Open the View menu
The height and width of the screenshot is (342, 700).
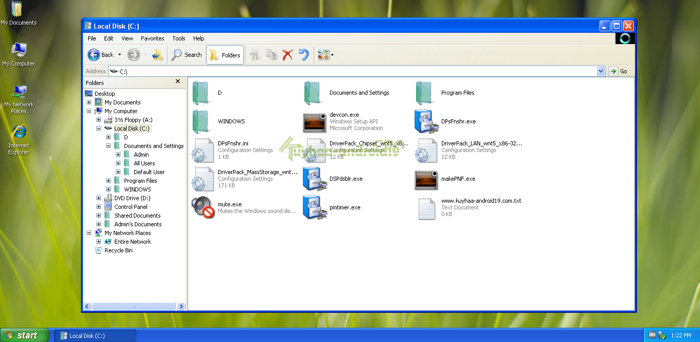127,38
